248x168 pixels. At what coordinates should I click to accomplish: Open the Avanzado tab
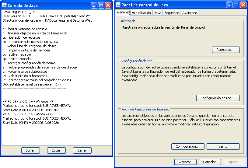coord(190,13)
